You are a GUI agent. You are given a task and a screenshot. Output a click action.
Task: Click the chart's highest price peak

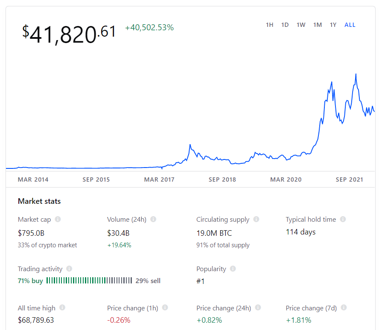pos(356,74)
